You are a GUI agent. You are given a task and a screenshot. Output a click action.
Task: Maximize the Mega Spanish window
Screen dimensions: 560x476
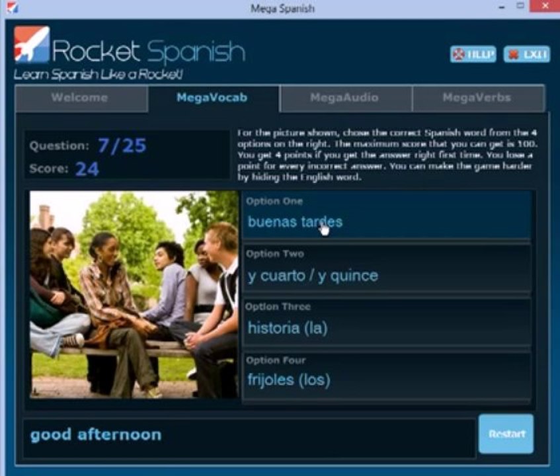[520, 6]
